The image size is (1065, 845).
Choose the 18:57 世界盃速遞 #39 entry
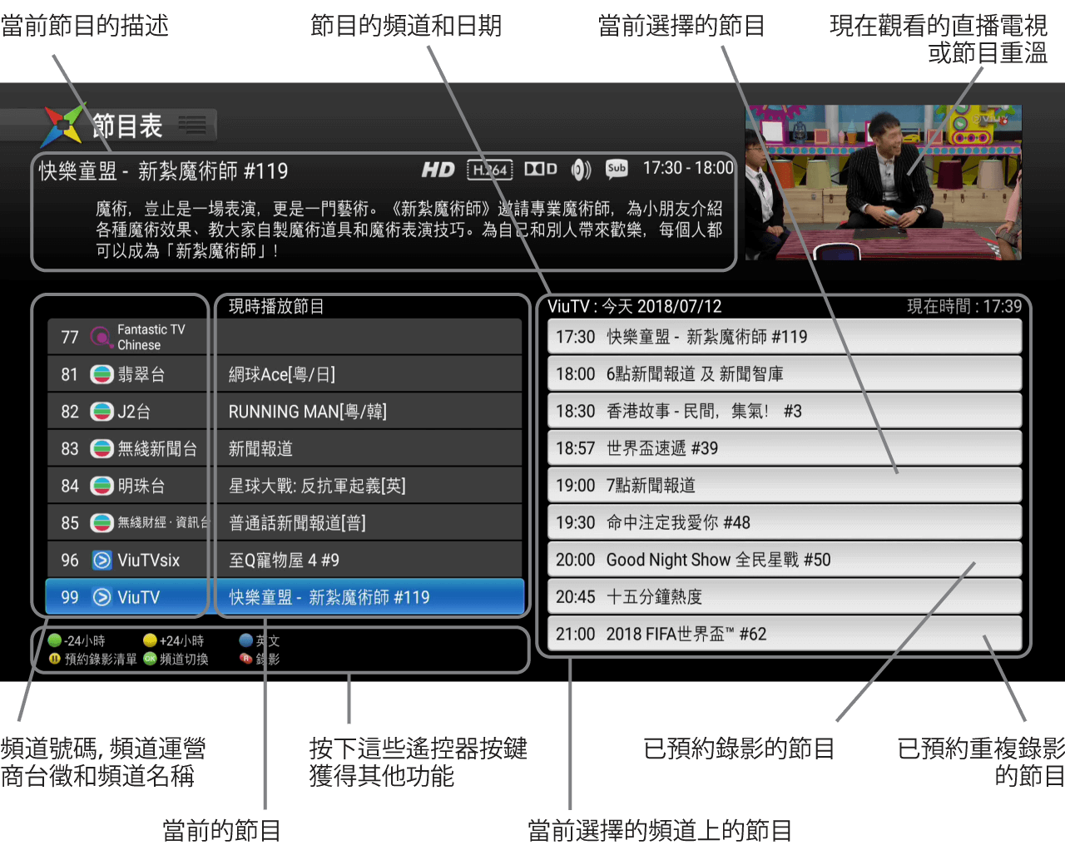point(784,448)
